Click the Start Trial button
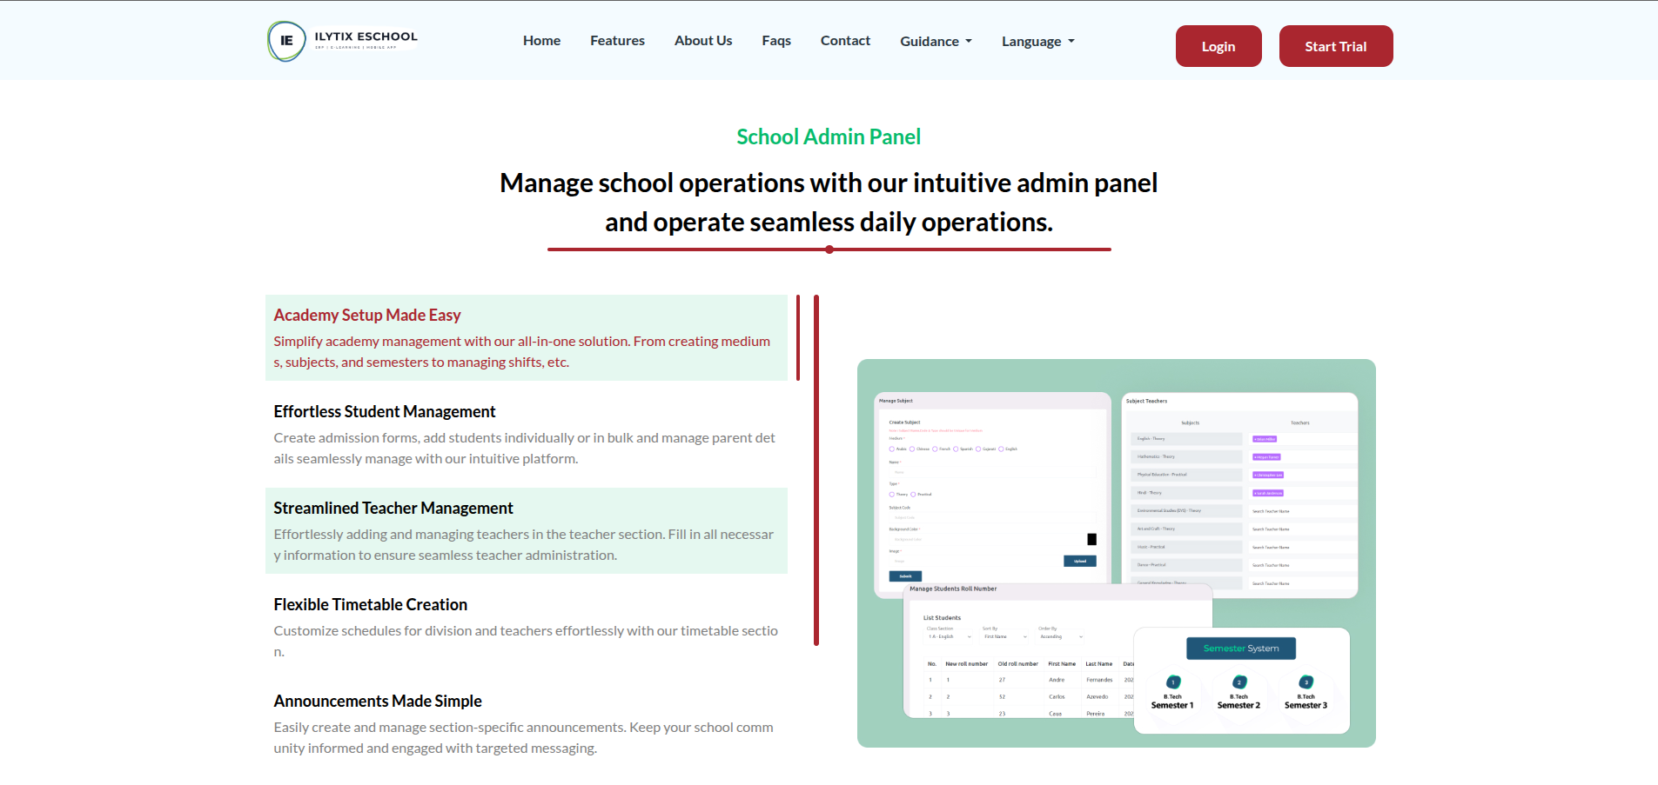1658x785 pixels. click(1336, 46)
